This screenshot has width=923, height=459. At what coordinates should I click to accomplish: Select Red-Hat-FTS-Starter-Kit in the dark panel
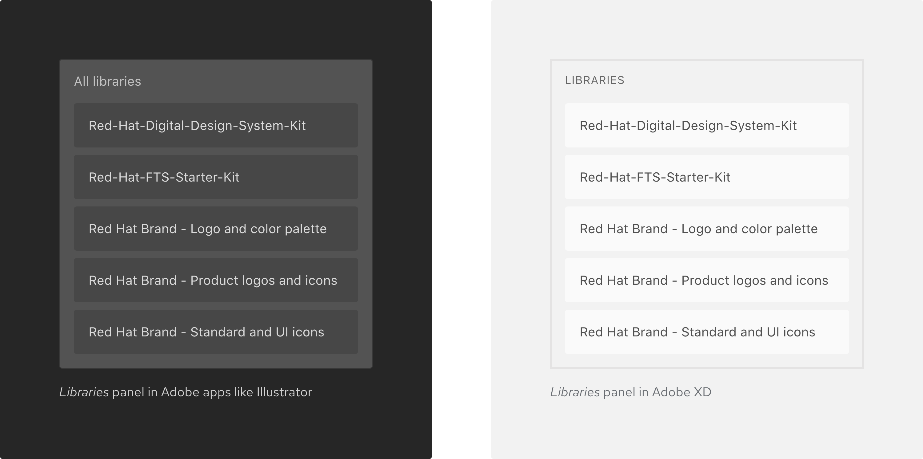point(216,177)
